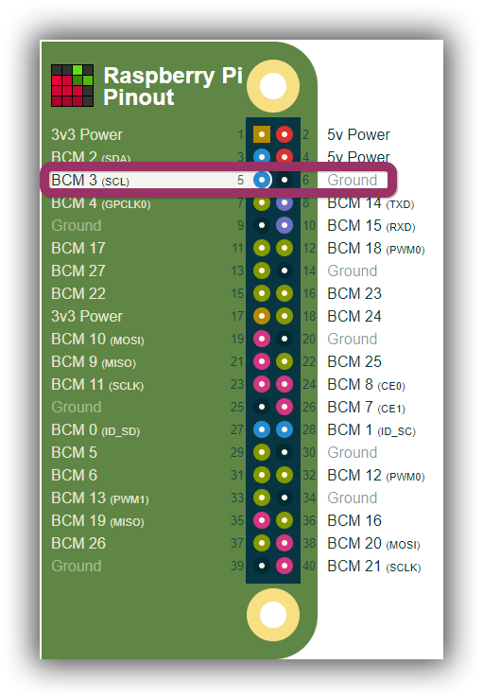Select the BCM 4 (GPCLK0) label

coord(101,202)
